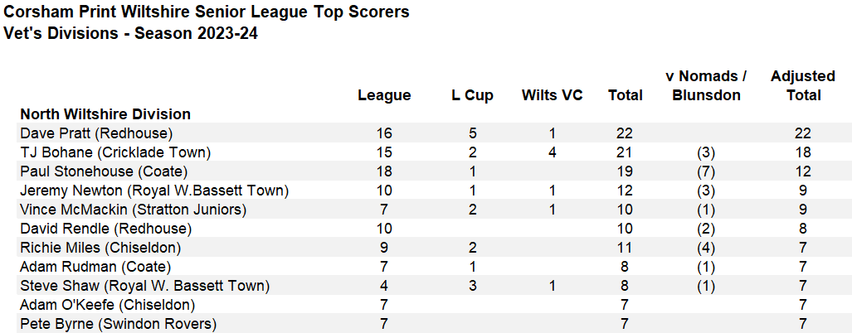Image resolution: width=852 pixels, height=333 pixels.
Task: Click the L Cup column header
Action: point(472,96)
